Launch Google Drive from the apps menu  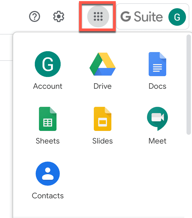[103, 64]
